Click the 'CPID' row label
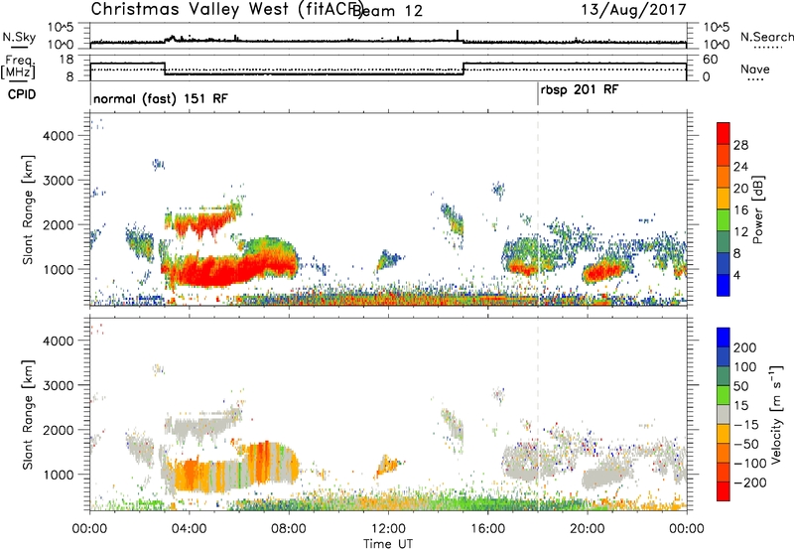This screenshot has width=794, height=550. [22, 94]
